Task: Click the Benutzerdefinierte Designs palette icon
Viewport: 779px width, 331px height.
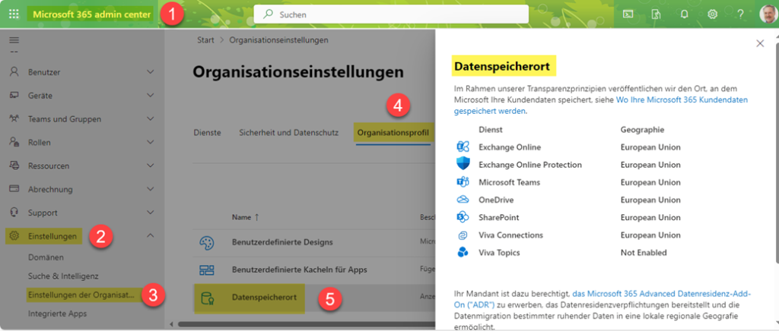Action: coord(206,242)
